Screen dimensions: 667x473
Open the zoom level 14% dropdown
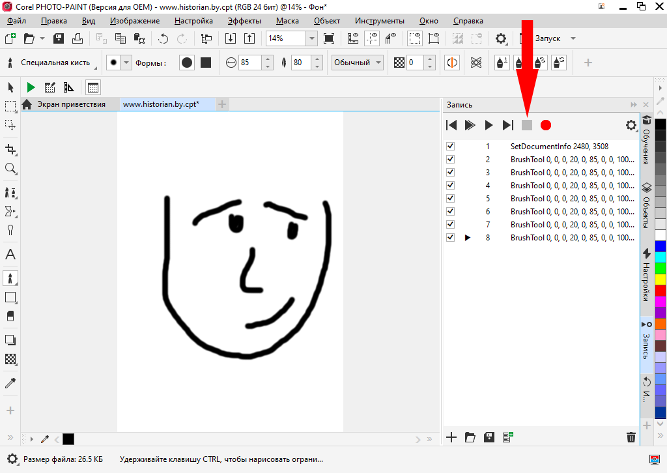pyautogui.click(x=311, y=38)
